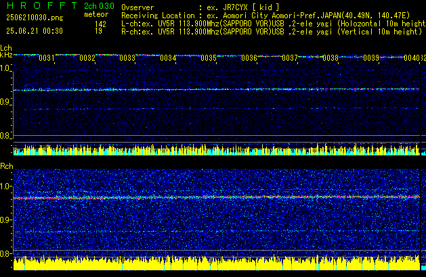Select the value 19 under meteor
Screen dimensions: 426x277
pyautogui.click(x=98, y=31)
